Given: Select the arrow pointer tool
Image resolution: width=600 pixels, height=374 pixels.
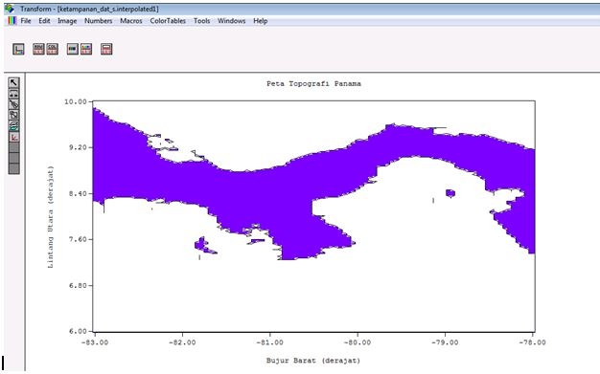Looking at the screenshot, I should (x=13, y=83).
